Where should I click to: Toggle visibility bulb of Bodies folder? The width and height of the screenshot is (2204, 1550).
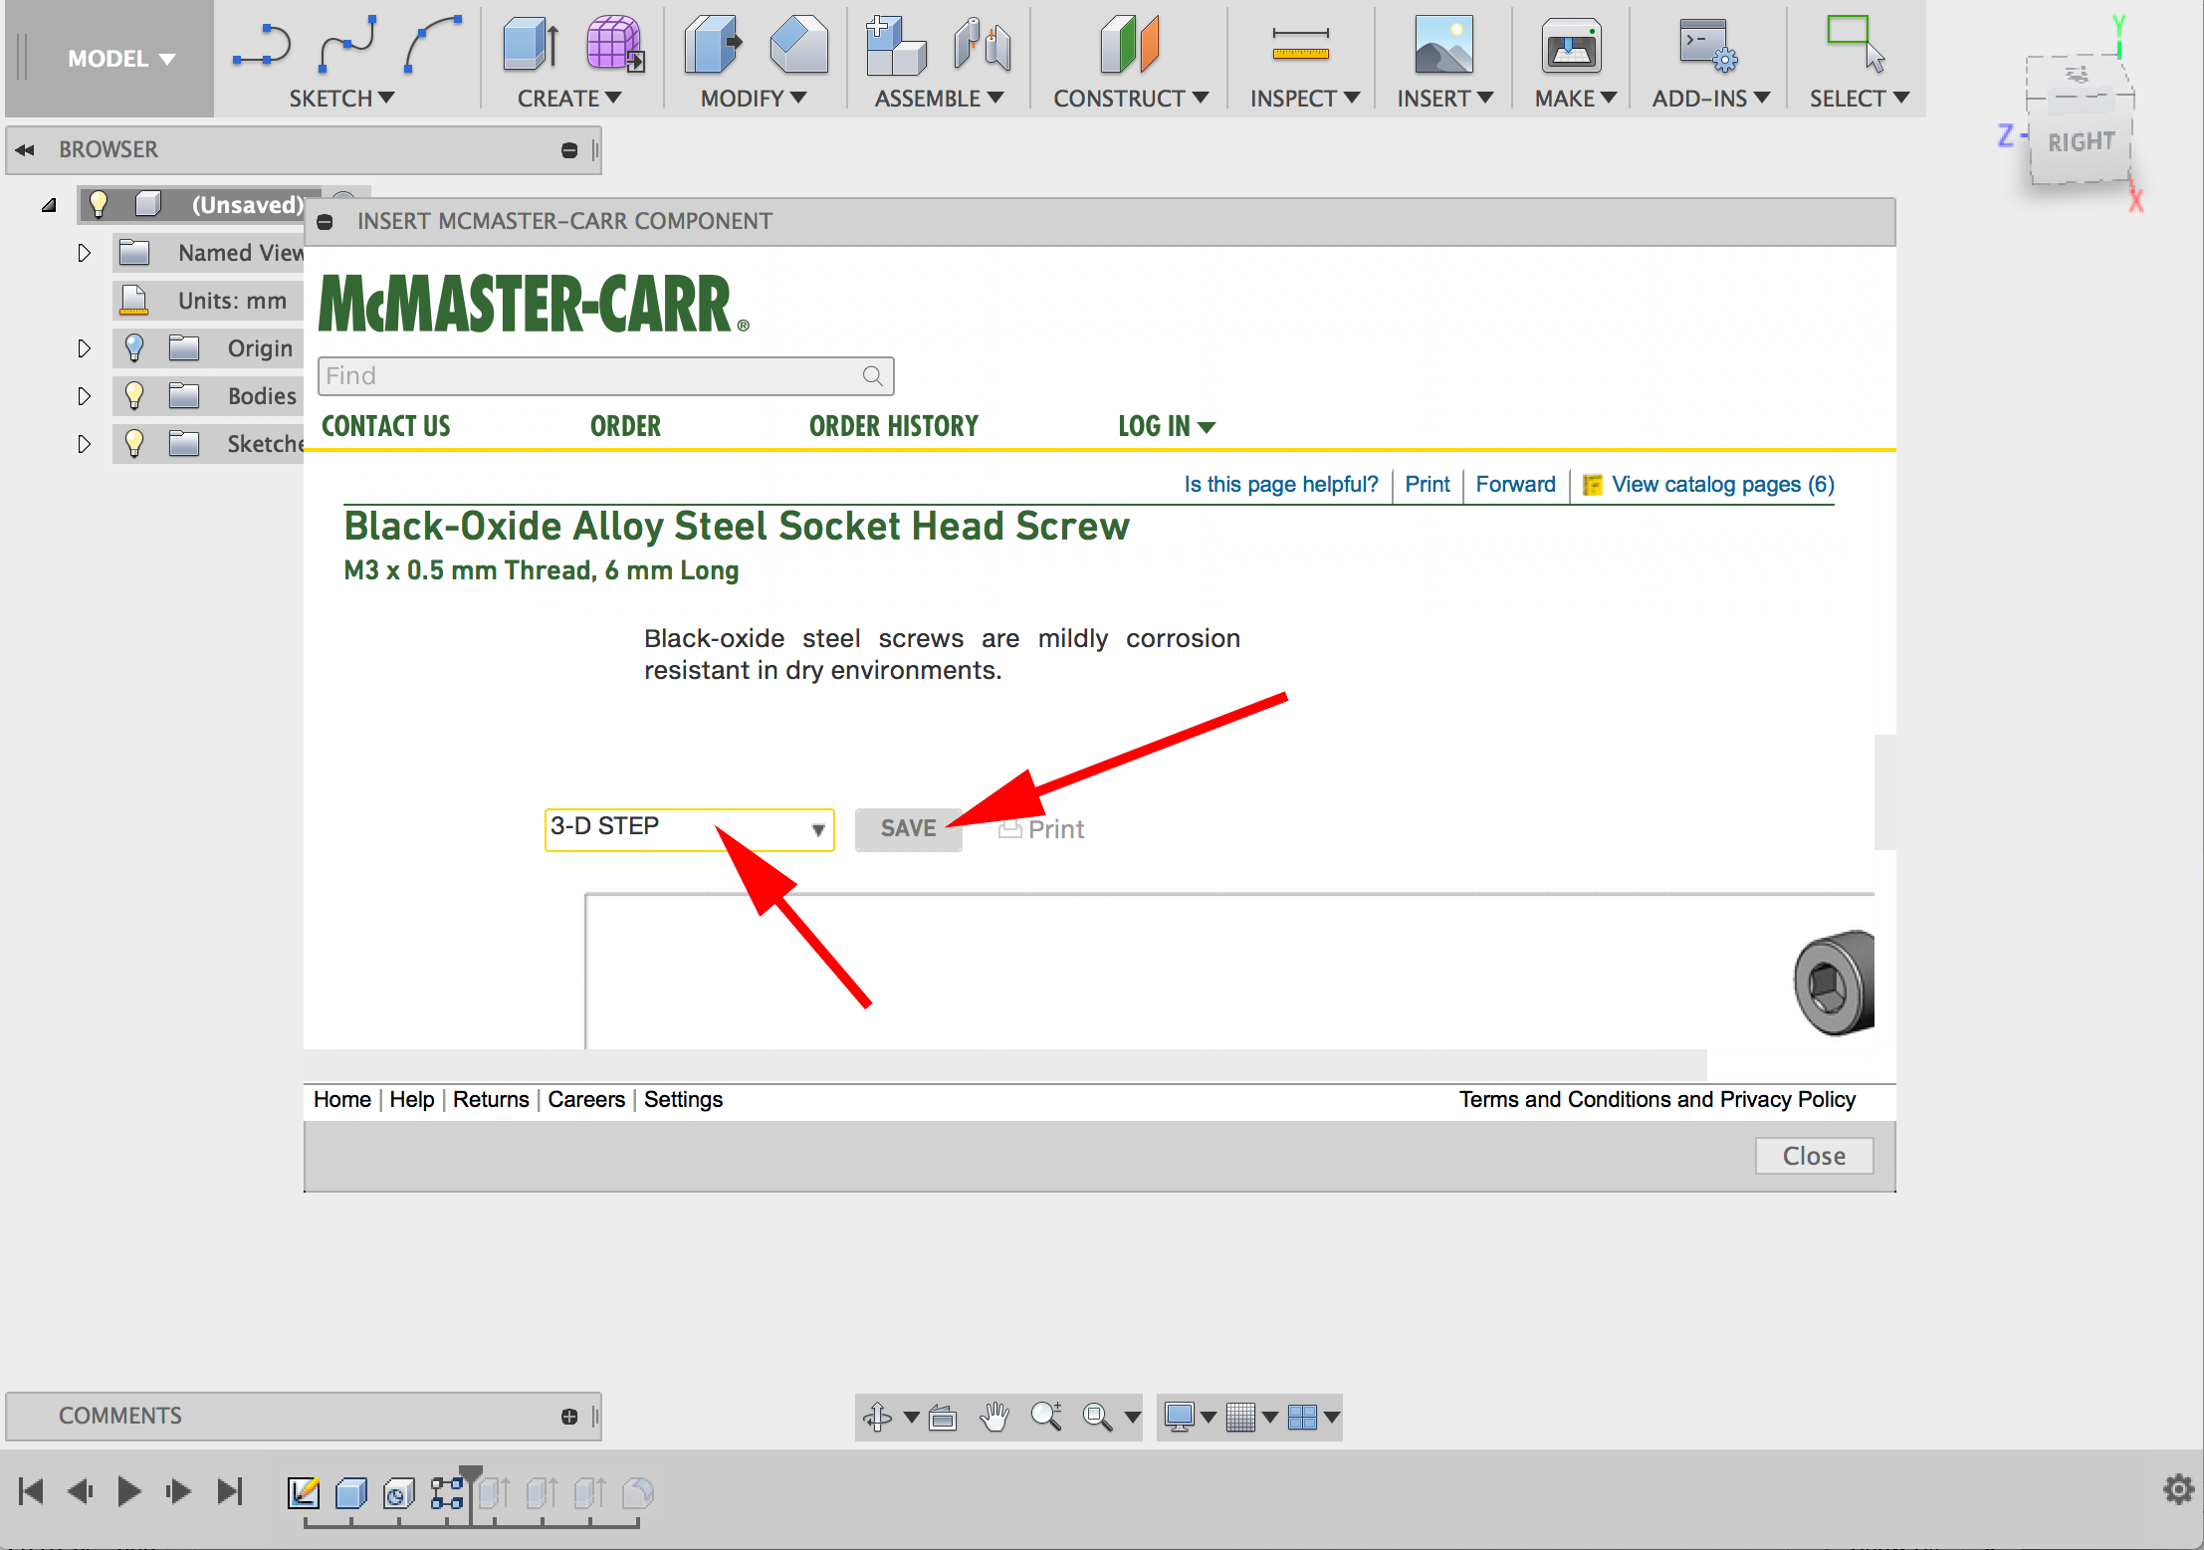(x=134, y=395)
